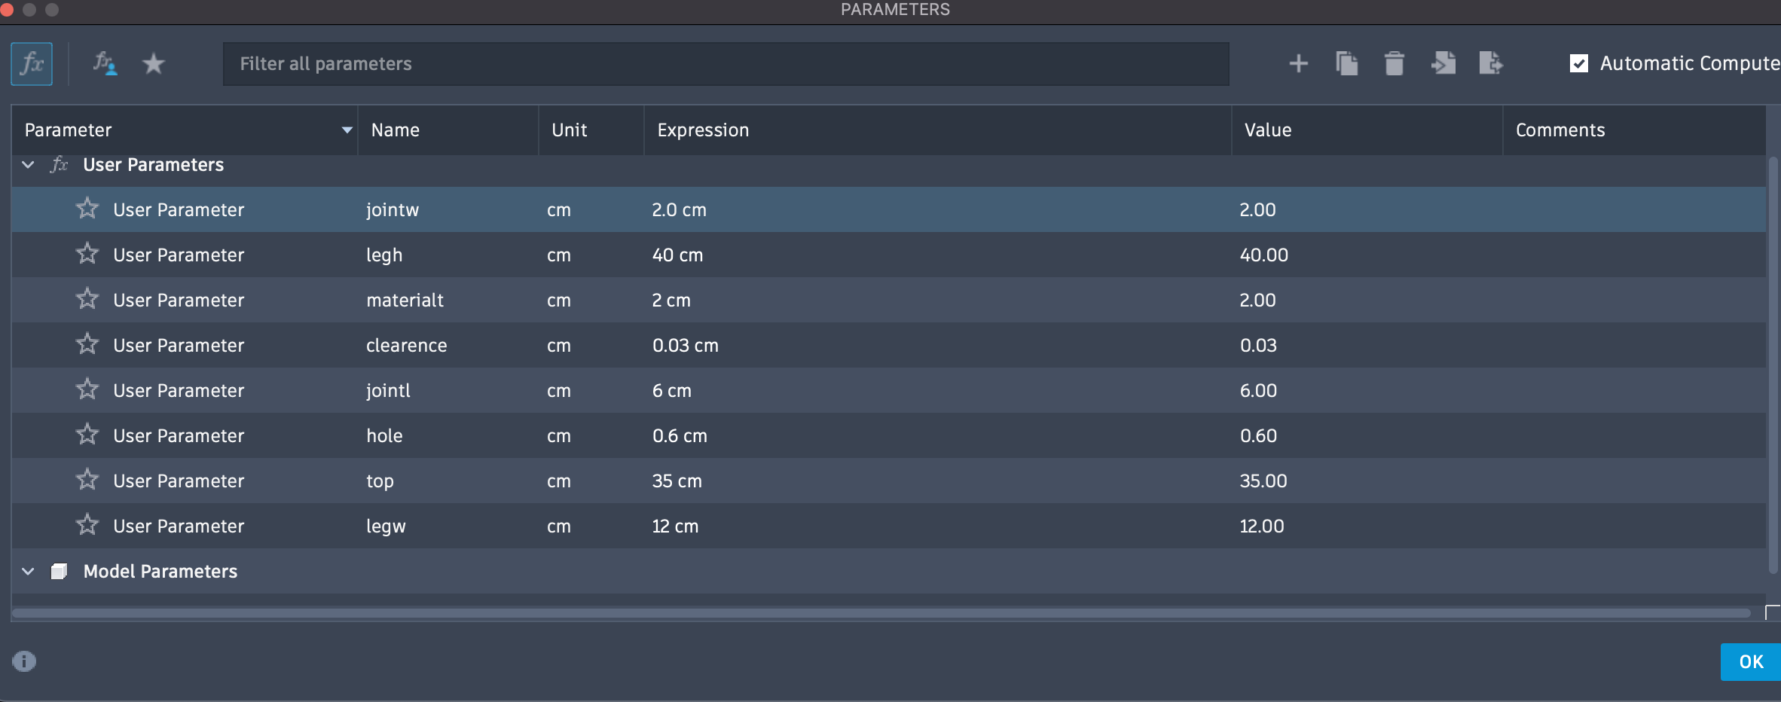Screen dimensions: 1781x702
Task: Select the all parameters fx filter icon
Action: [31, 63]
